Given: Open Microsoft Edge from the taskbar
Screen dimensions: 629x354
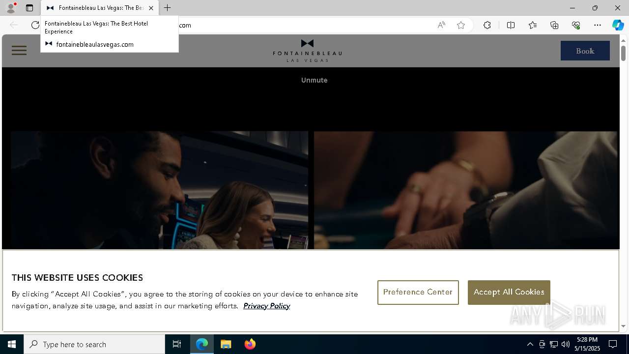Looking at the screenshot, I should pos(202,344).
